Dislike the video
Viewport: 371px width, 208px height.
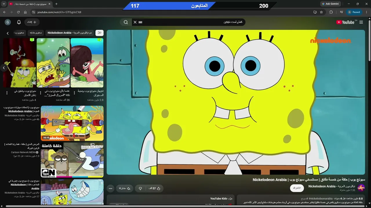coord(140,188)
